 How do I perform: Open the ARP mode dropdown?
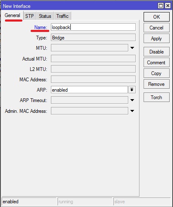click(132, 90)
